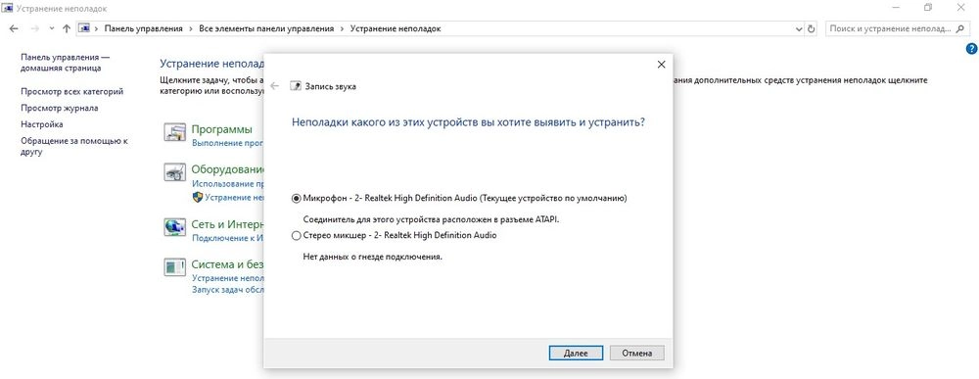Open Просмотр журнала in sidebar
979x379 pixels.
pos(60,108)
